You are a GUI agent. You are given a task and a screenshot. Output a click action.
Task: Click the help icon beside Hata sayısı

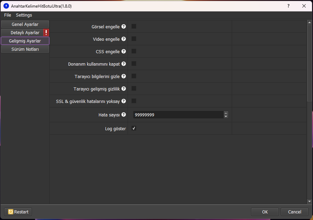pos(124,115)
